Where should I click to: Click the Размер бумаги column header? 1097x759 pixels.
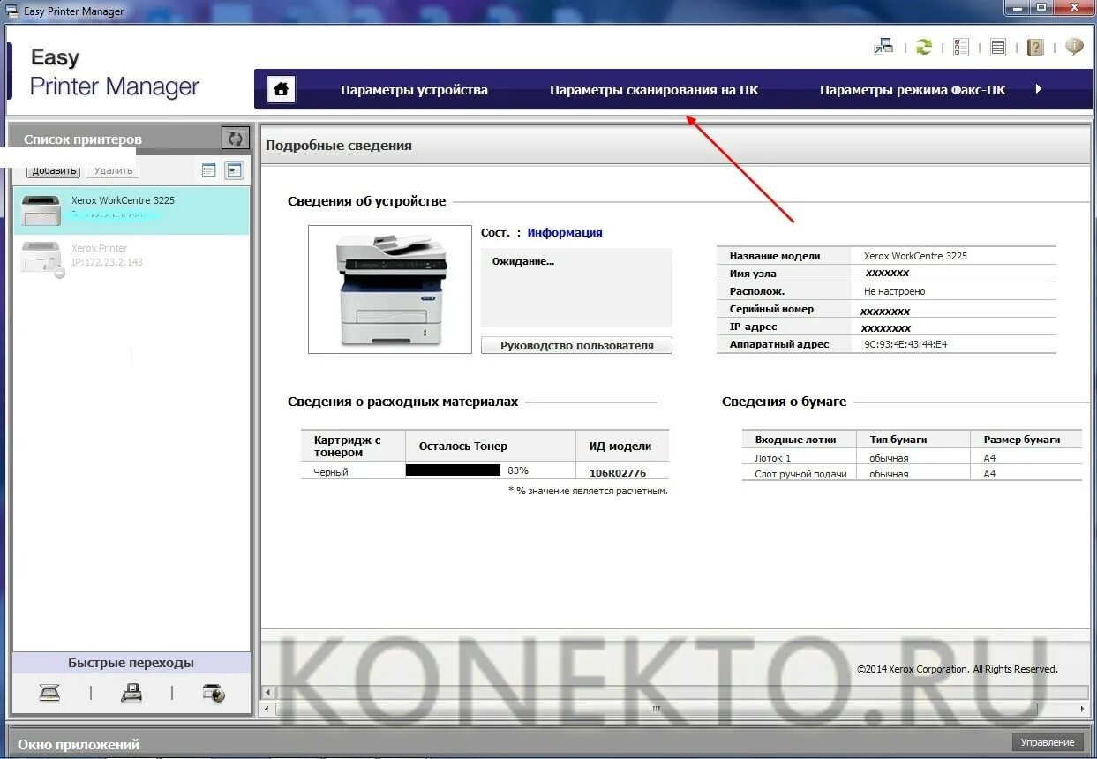(1022, 439)
